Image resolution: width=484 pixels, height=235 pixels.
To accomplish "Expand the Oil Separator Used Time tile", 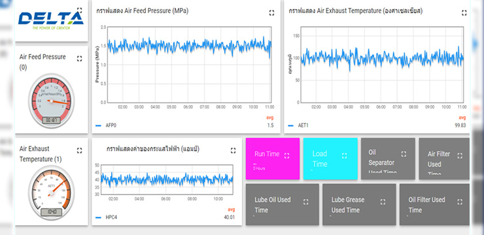I will click(x=404, y=154).
